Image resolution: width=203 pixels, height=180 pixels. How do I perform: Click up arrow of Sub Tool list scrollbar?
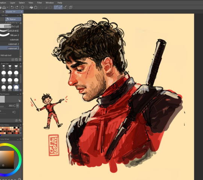pos(20,23)
